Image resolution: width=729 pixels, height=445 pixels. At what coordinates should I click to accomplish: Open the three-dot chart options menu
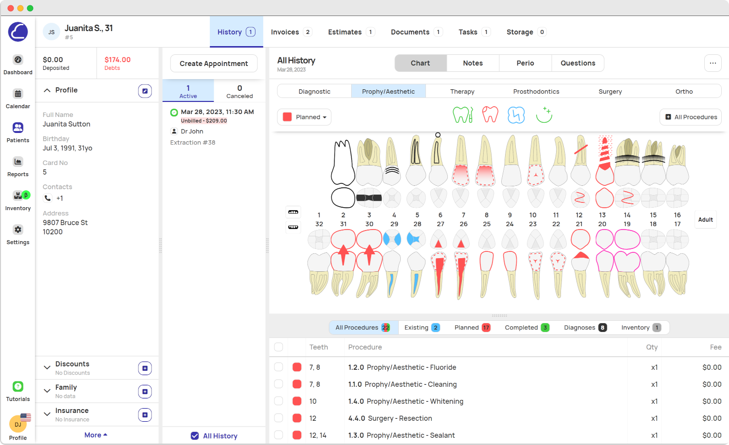point(712,63)
